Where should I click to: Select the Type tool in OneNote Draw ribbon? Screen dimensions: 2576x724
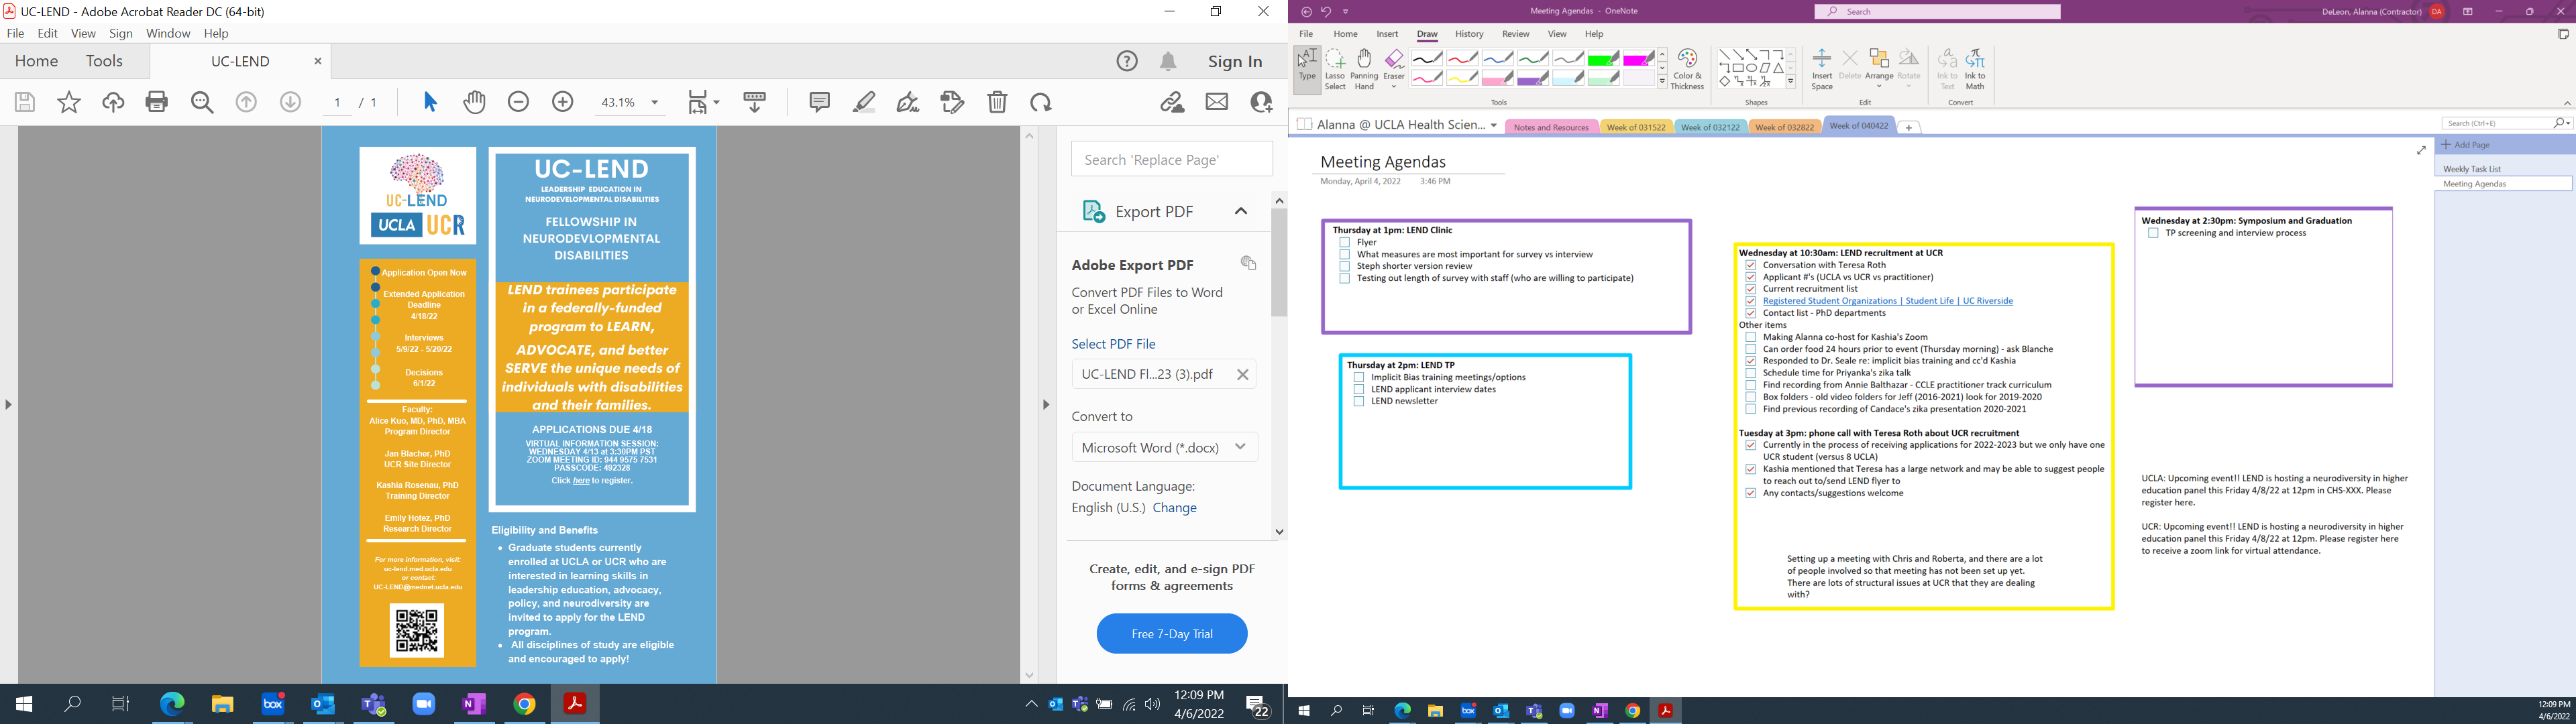[x=1307, y=69]
